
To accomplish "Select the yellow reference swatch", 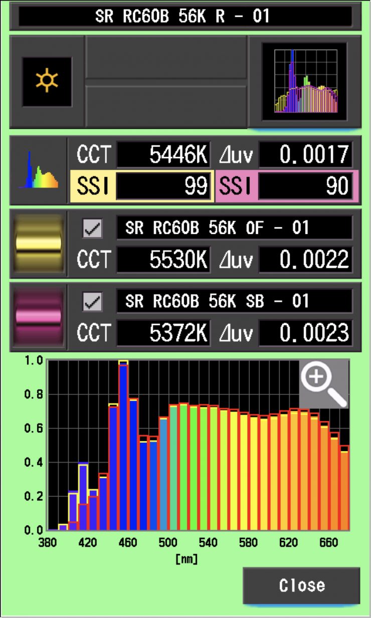I will tap(38, 244).
